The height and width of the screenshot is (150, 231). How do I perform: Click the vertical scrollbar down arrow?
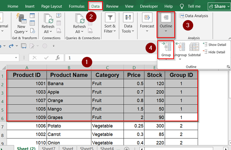tap(230, 143)
